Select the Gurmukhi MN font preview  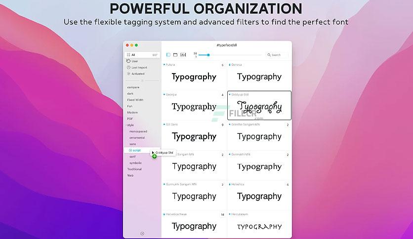259,166
